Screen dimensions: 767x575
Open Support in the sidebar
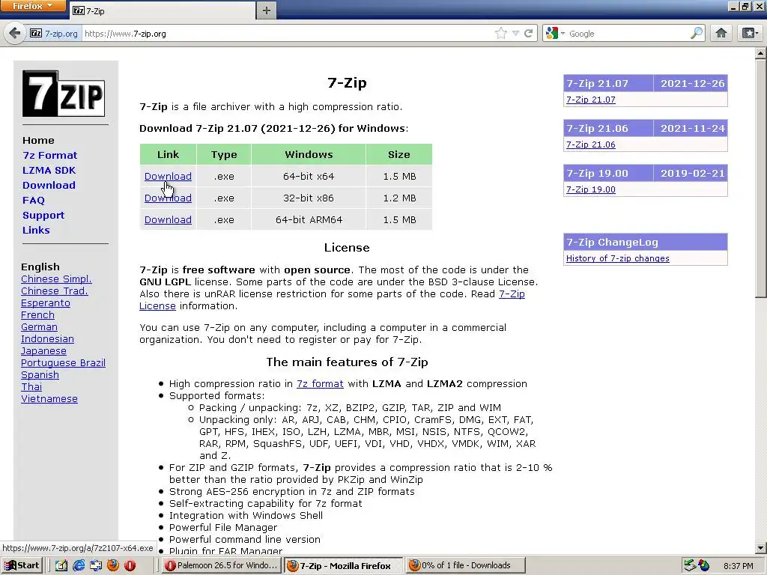click(x=43, y=216)
